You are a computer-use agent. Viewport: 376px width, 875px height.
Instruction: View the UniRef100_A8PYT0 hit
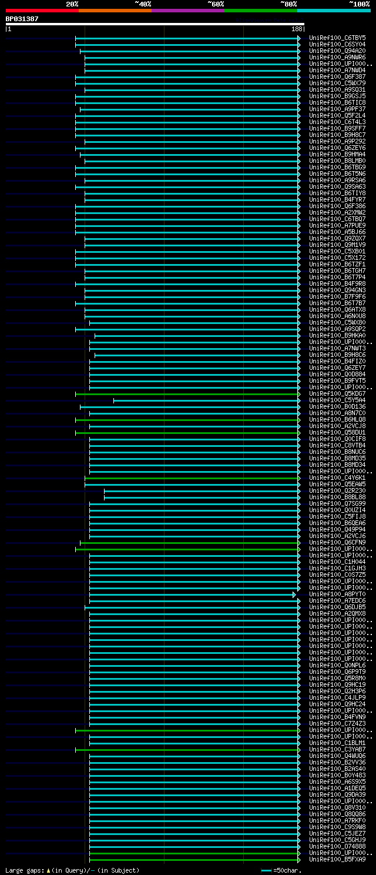(x=337, y=595)
